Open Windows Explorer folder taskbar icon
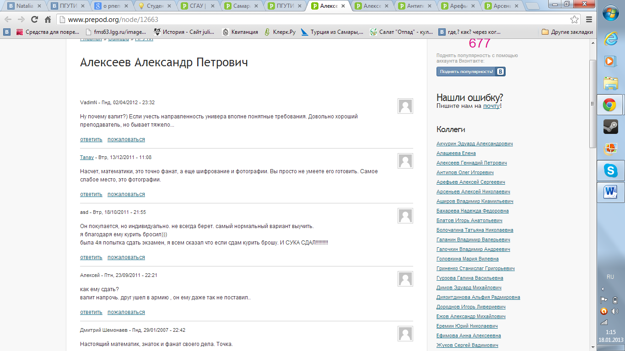Viewport: 625px width, 351px height. coord(611,83)
